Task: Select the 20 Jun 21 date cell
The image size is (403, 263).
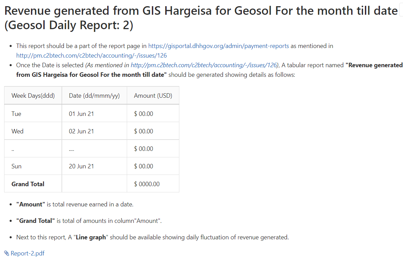Action: 94,166
